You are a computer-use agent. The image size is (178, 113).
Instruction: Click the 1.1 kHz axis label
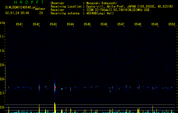point(2,37)
